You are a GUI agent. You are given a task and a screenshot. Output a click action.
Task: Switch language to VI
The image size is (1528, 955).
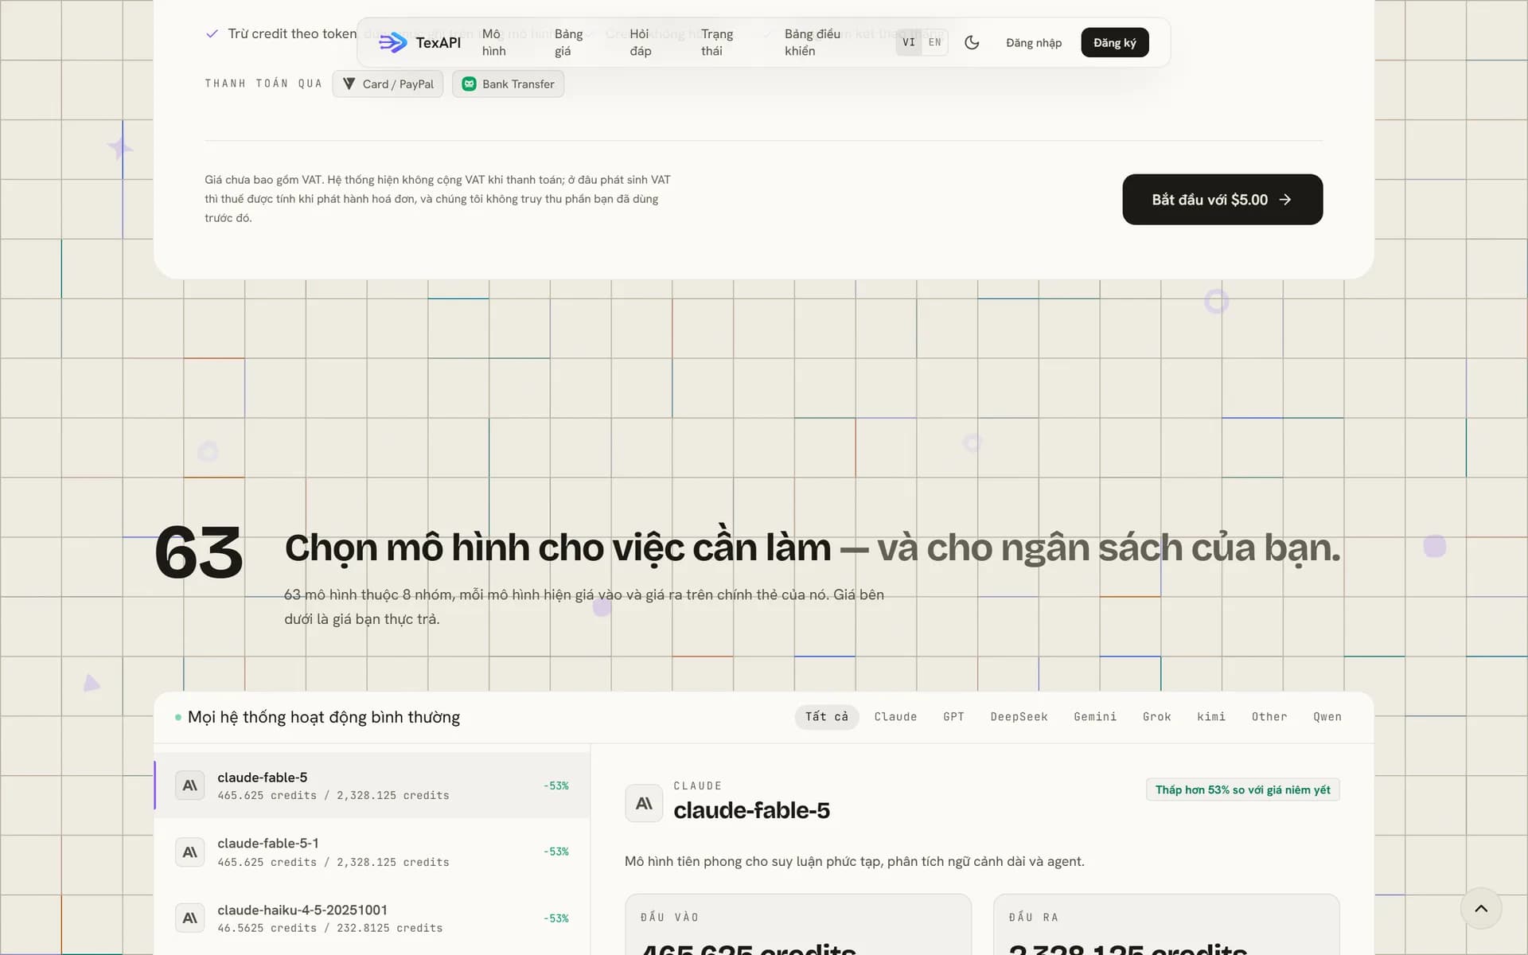click(909, 42)
